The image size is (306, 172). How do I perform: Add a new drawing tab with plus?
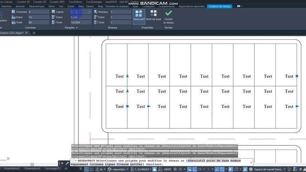tap(34, 33)
